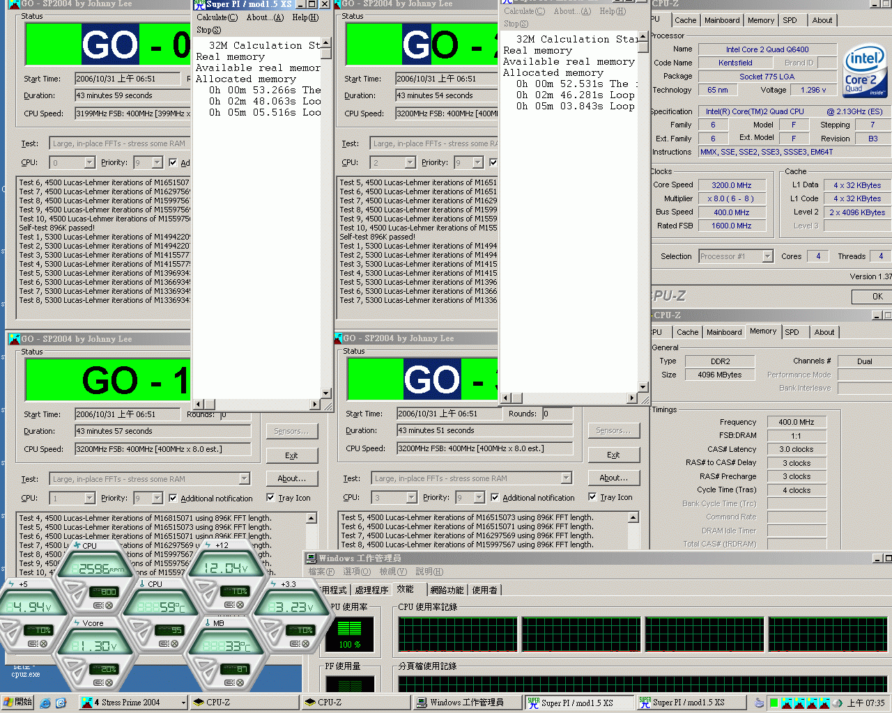The width and height of the screenshot is (892, 713).
Task: Click the Core Speed 3200.0 MHz value in CPU-Z
Action: 731,185
